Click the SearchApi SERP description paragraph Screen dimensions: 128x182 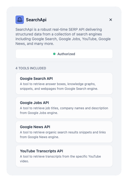coord(63,37)
